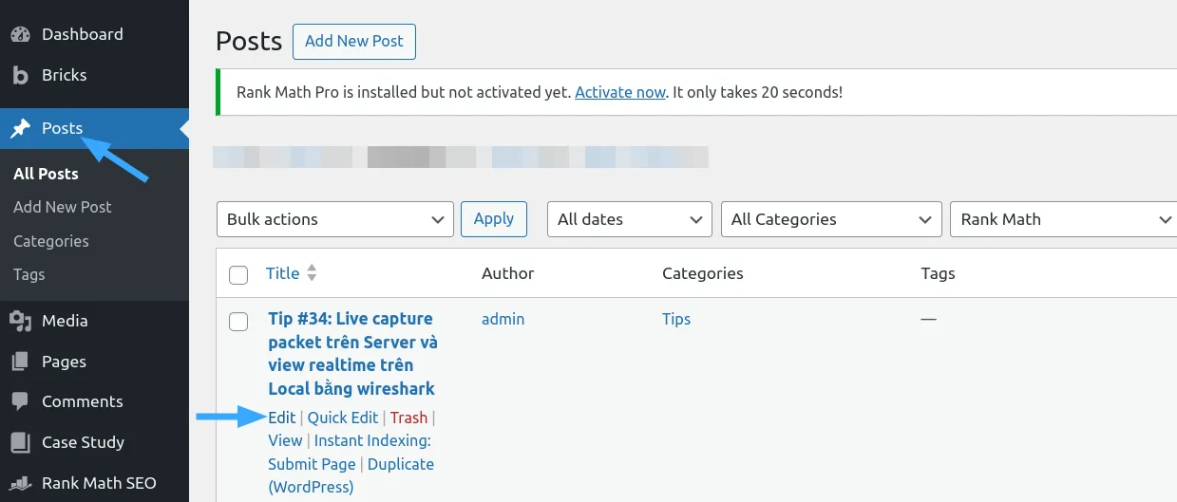Click the Pages icon in sidebar
The width and height of the screenshot is (1177, 502).
click(20, 362)
